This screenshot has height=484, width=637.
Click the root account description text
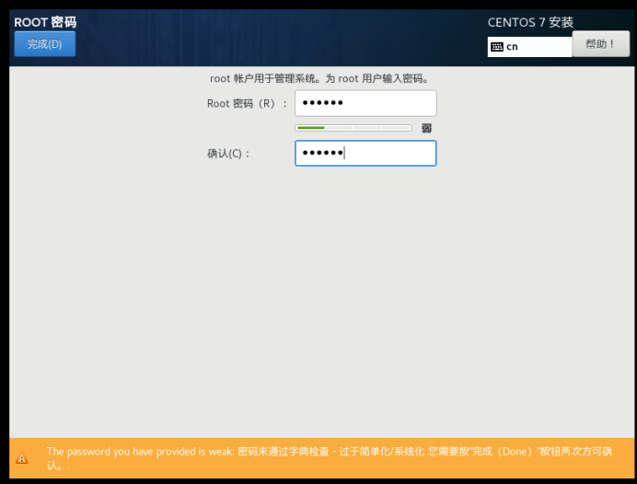coord(319,79)
